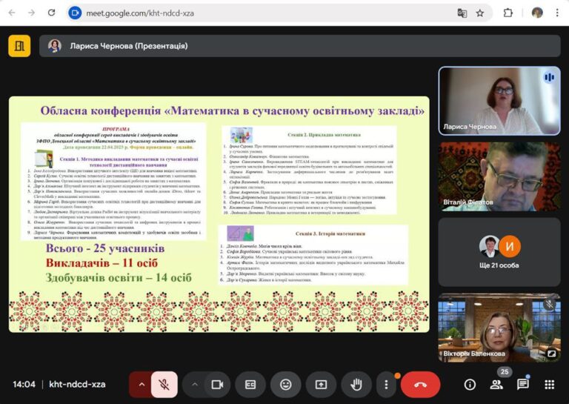
Task: Open the browser extensions puzzle icon
Action: [508, 13]
